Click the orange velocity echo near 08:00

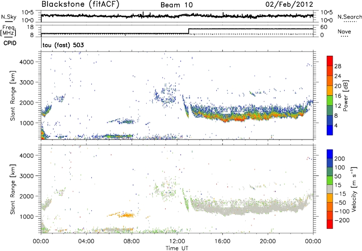[x=127, y=215]
